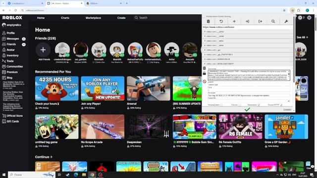Toggle the checkbox atop the cookie popup
This screenshot has height=178, width=317.
(204, 16)
